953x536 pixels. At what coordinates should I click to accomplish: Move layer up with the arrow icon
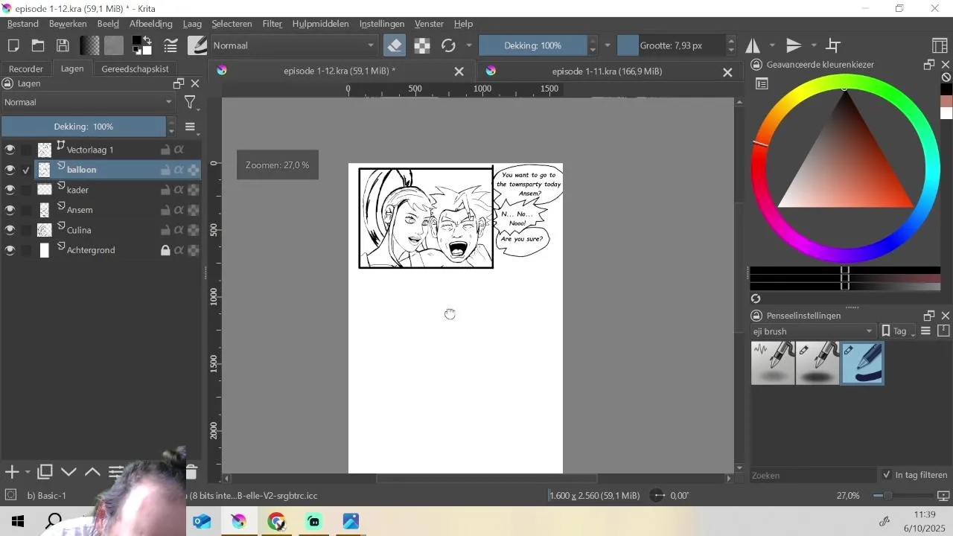coord(92,472)
